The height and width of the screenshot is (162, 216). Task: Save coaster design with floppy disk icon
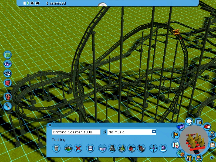pyautogui.click(x=90, y=148)
